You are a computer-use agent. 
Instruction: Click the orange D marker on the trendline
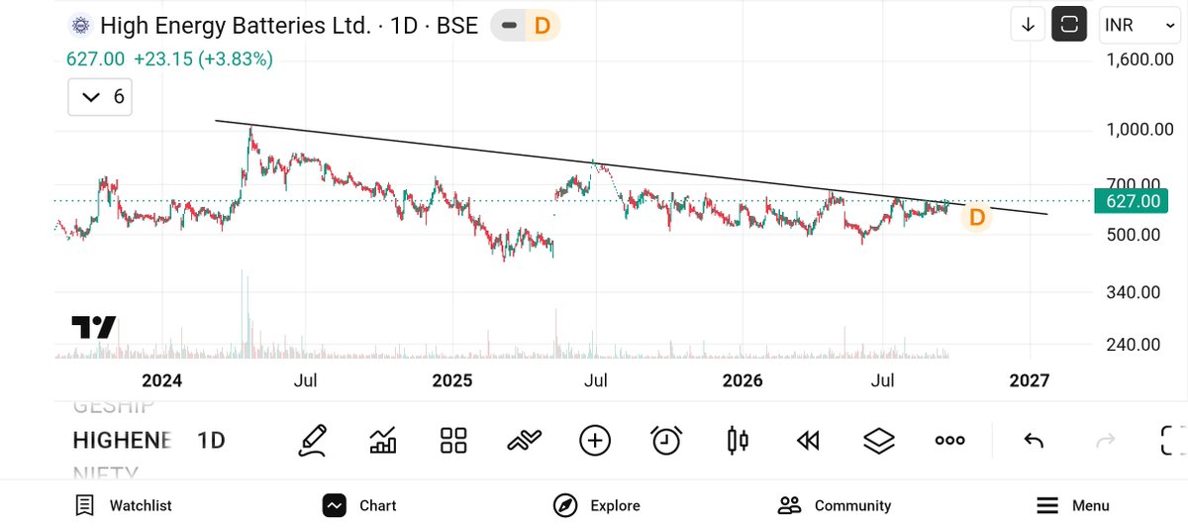(977, 217)
